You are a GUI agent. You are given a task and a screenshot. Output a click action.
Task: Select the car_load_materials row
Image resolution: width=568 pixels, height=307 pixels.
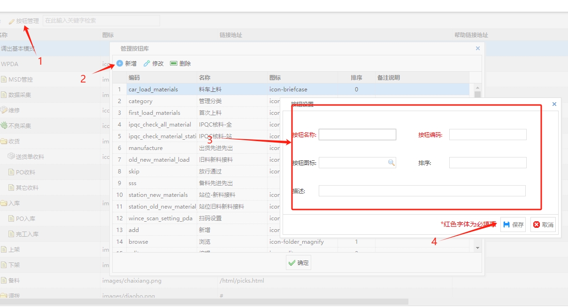[x=153, y=89]
